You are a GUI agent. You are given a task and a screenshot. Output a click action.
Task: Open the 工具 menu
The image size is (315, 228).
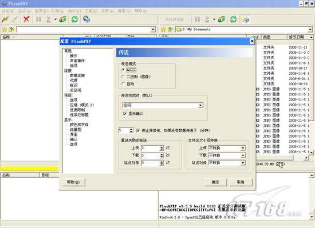pos(91,11)
